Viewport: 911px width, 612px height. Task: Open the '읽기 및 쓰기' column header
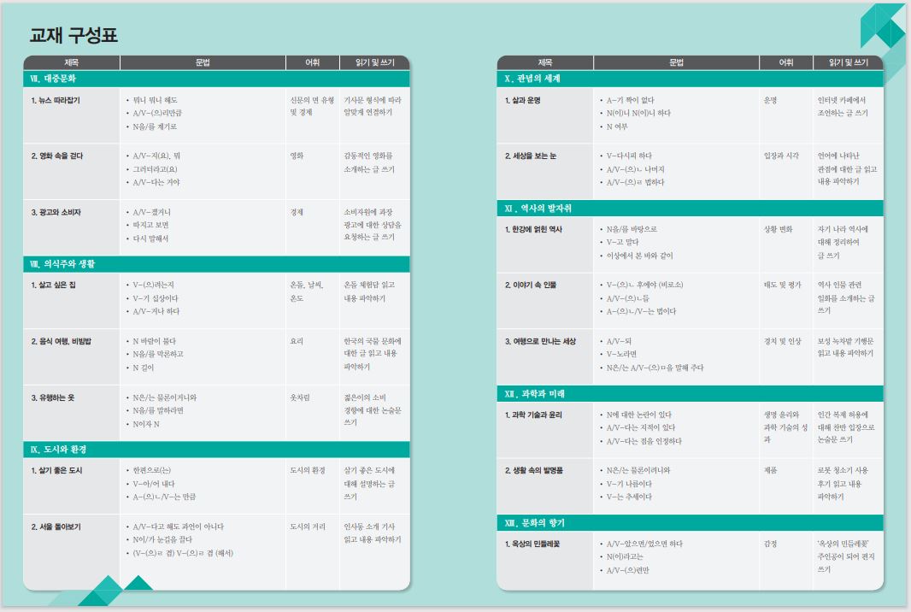[372, 60]
